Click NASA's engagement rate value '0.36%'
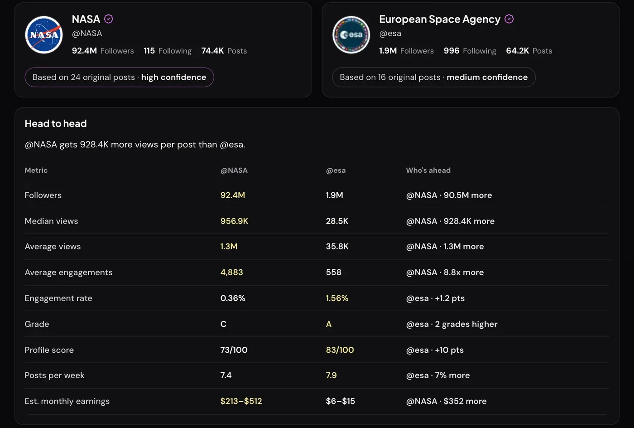 [233, 298]
